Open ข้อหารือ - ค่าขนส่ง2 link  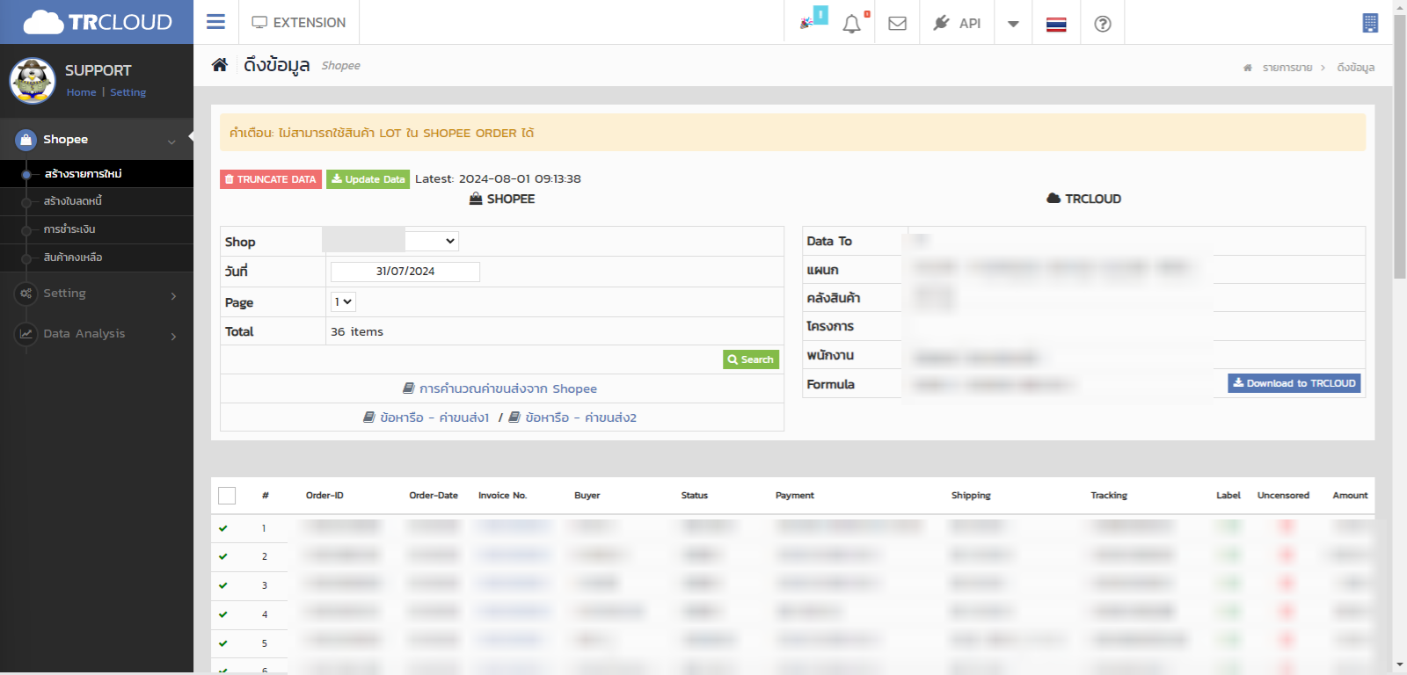pos(572,417)
